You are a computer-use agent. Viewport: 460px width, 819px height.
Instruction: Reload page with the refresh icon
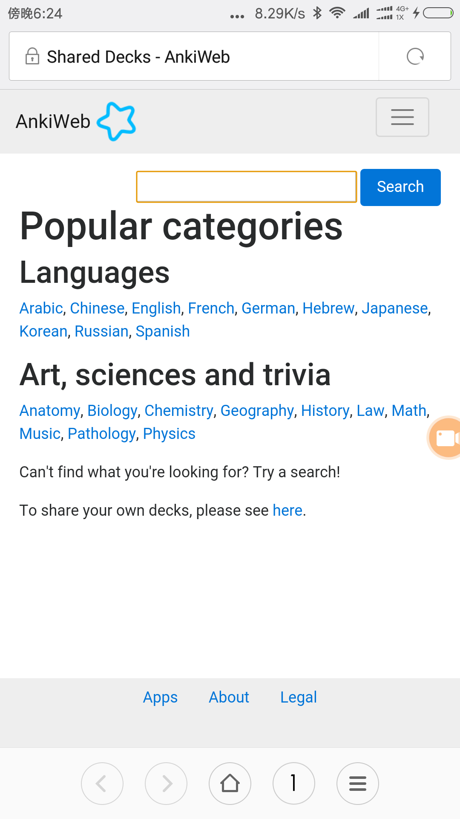pyautogui.click(x=415, y=56)
